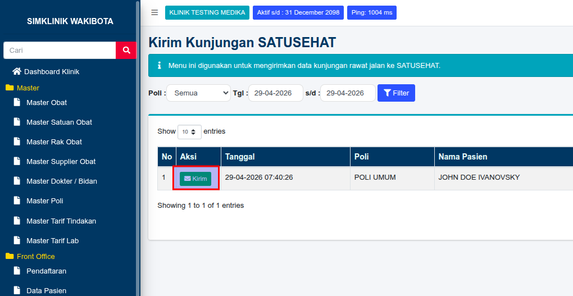Click the Filter button
Viewport: 573px width, 296px height.
(x=396, y=93)
